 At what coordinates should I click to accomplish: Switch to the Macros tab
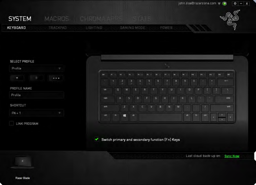(x=57, y=19)
